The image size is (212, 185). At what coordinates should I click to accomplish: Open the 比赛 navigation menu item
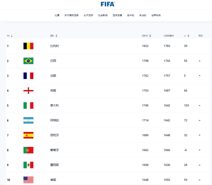pyautogui.click(x=57, y=15)
